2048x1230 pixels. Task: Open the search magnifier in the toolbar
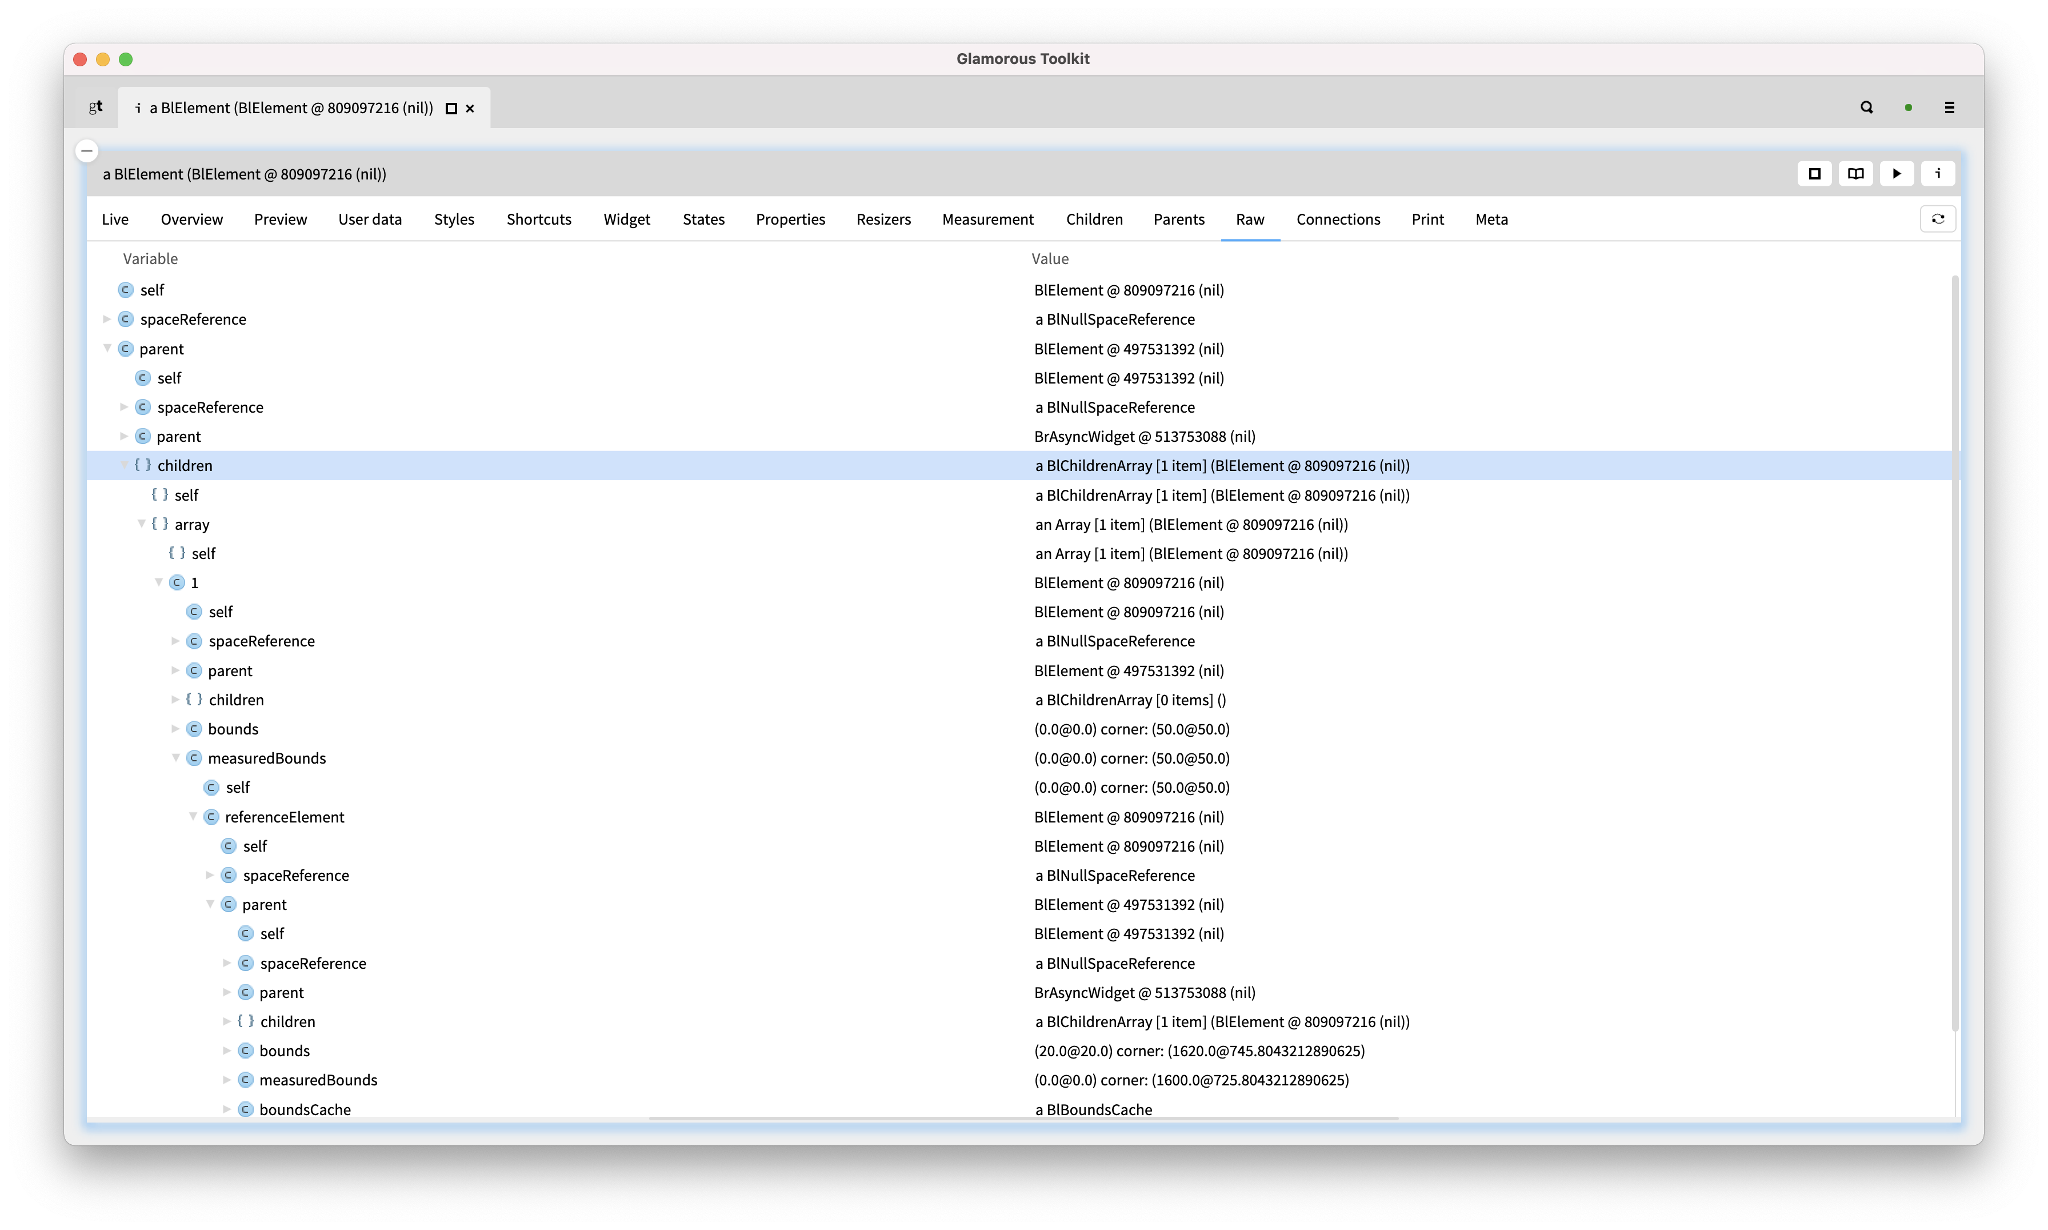(x=1866, y=107)
